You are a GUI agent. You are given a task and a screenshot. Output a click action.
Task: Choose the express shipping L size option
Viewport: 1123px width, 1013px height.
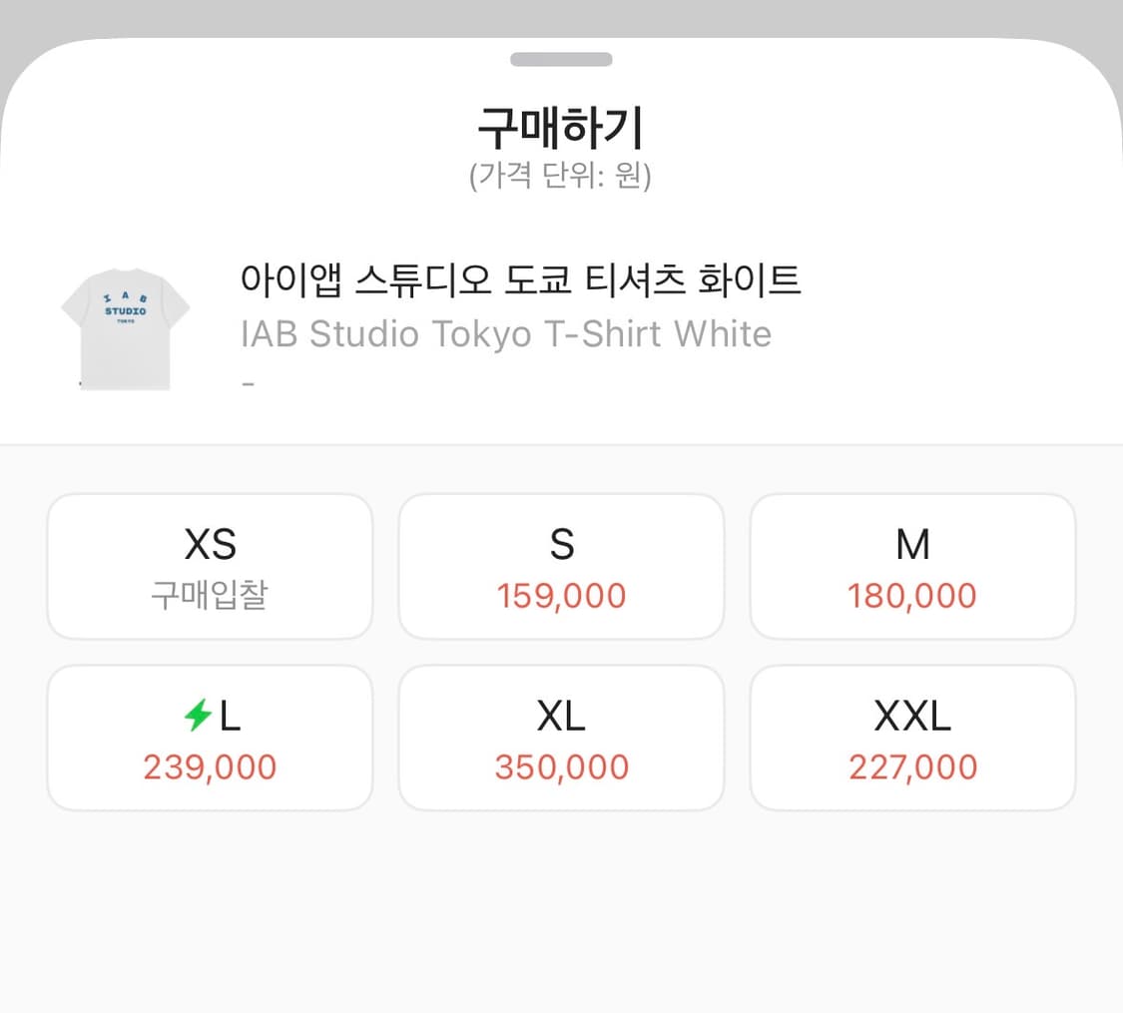pos(210,738)
